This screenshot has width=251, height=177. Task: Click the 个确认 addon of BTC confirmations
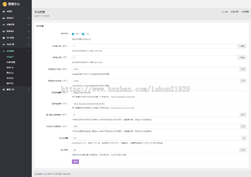242,46
